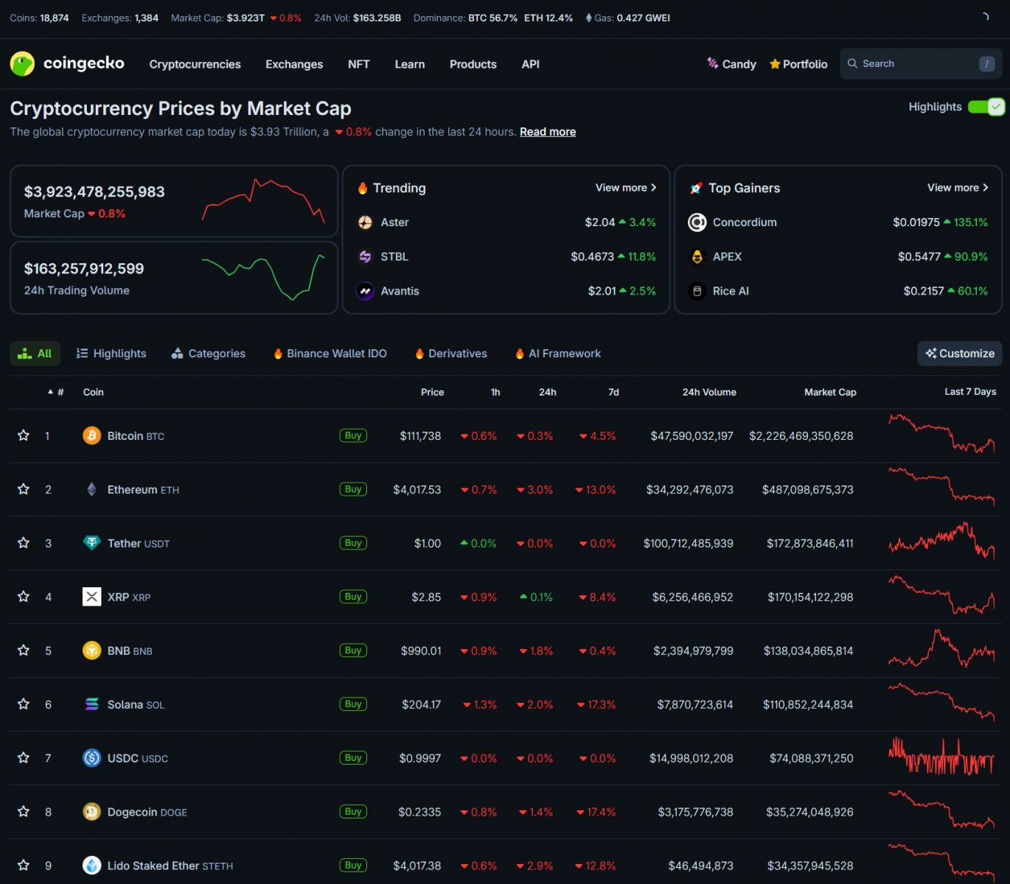Click the rank sort arrow above the # column
The image size is (1010, 884).
tap(49, 392)
